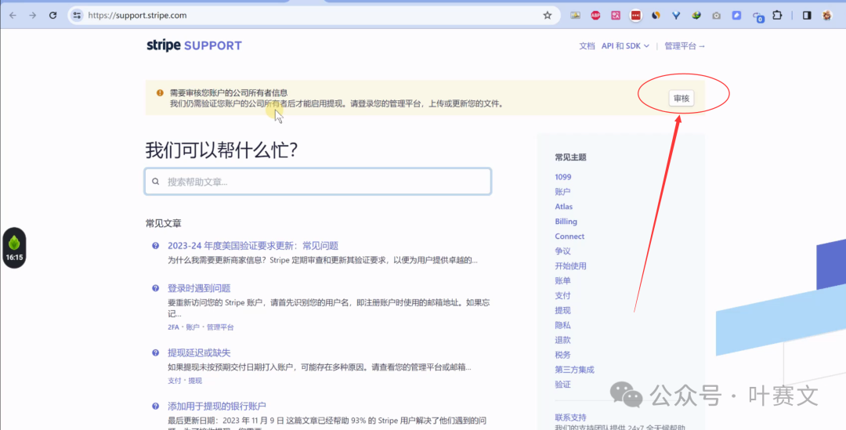Select the Connect topic in sidebar
This screenshot has width=846, height=430.
click(x=569, y=237)
